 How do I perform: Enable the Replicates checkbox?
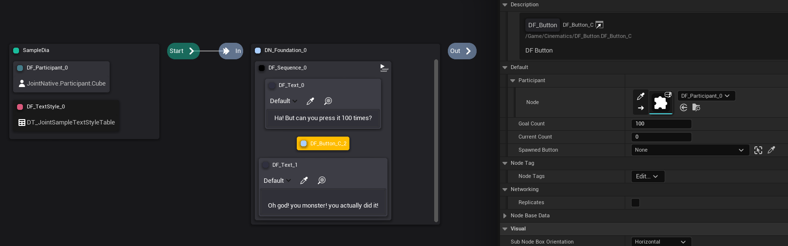[635, 203]
